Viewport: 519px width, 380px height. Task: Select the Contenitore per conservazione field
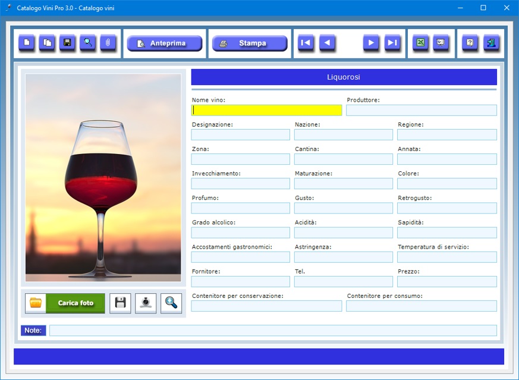coord(266,306)
